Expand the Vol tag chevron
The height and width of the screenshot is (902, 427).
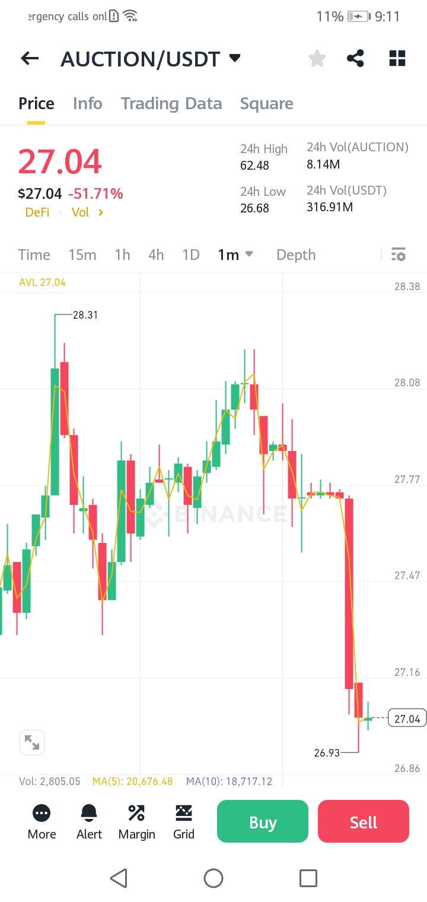tap(101, 212)
